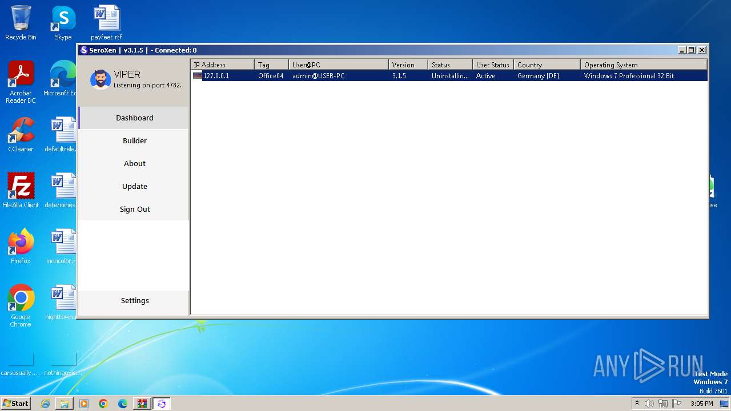This screenshot has width=731, height=411.
Task: Sort by Country column header
Action: (548, 65)
